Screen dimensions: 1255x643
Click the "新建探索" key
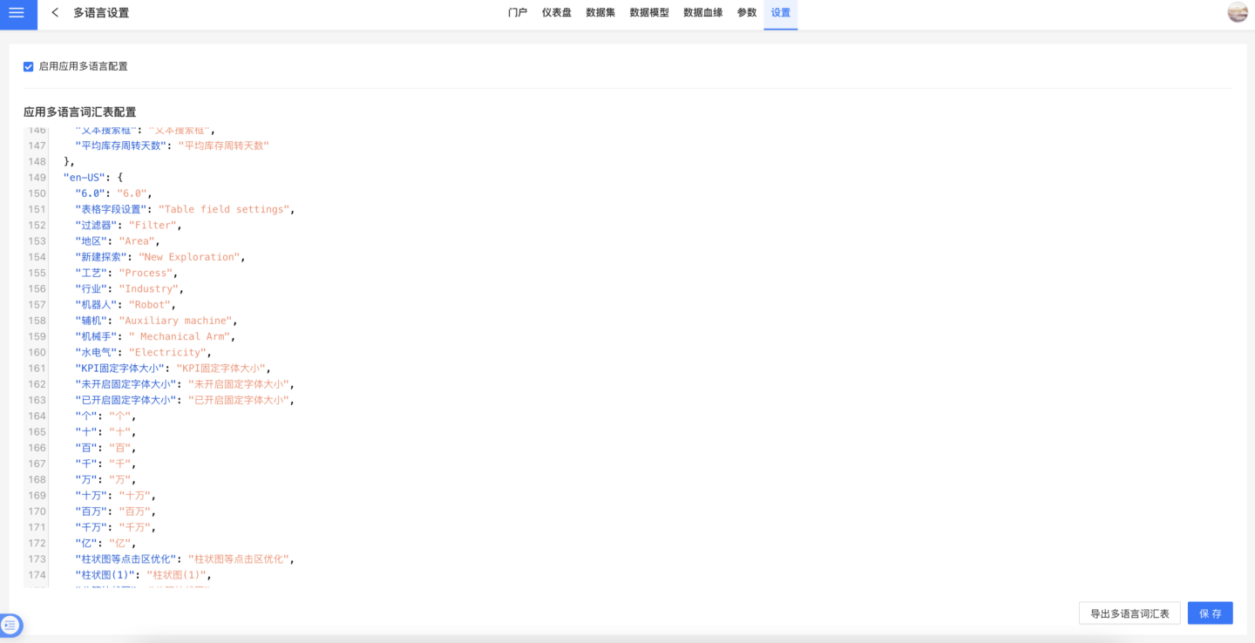click(101, 257)
